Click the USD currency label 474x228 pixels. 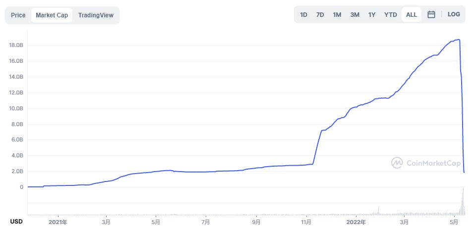coord(16,220)
